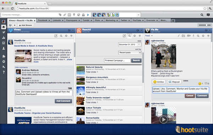Attach a file with paperclip icon
Image resolution: width=213 pixels, height=135 pixels.
[x=65, y=15]
